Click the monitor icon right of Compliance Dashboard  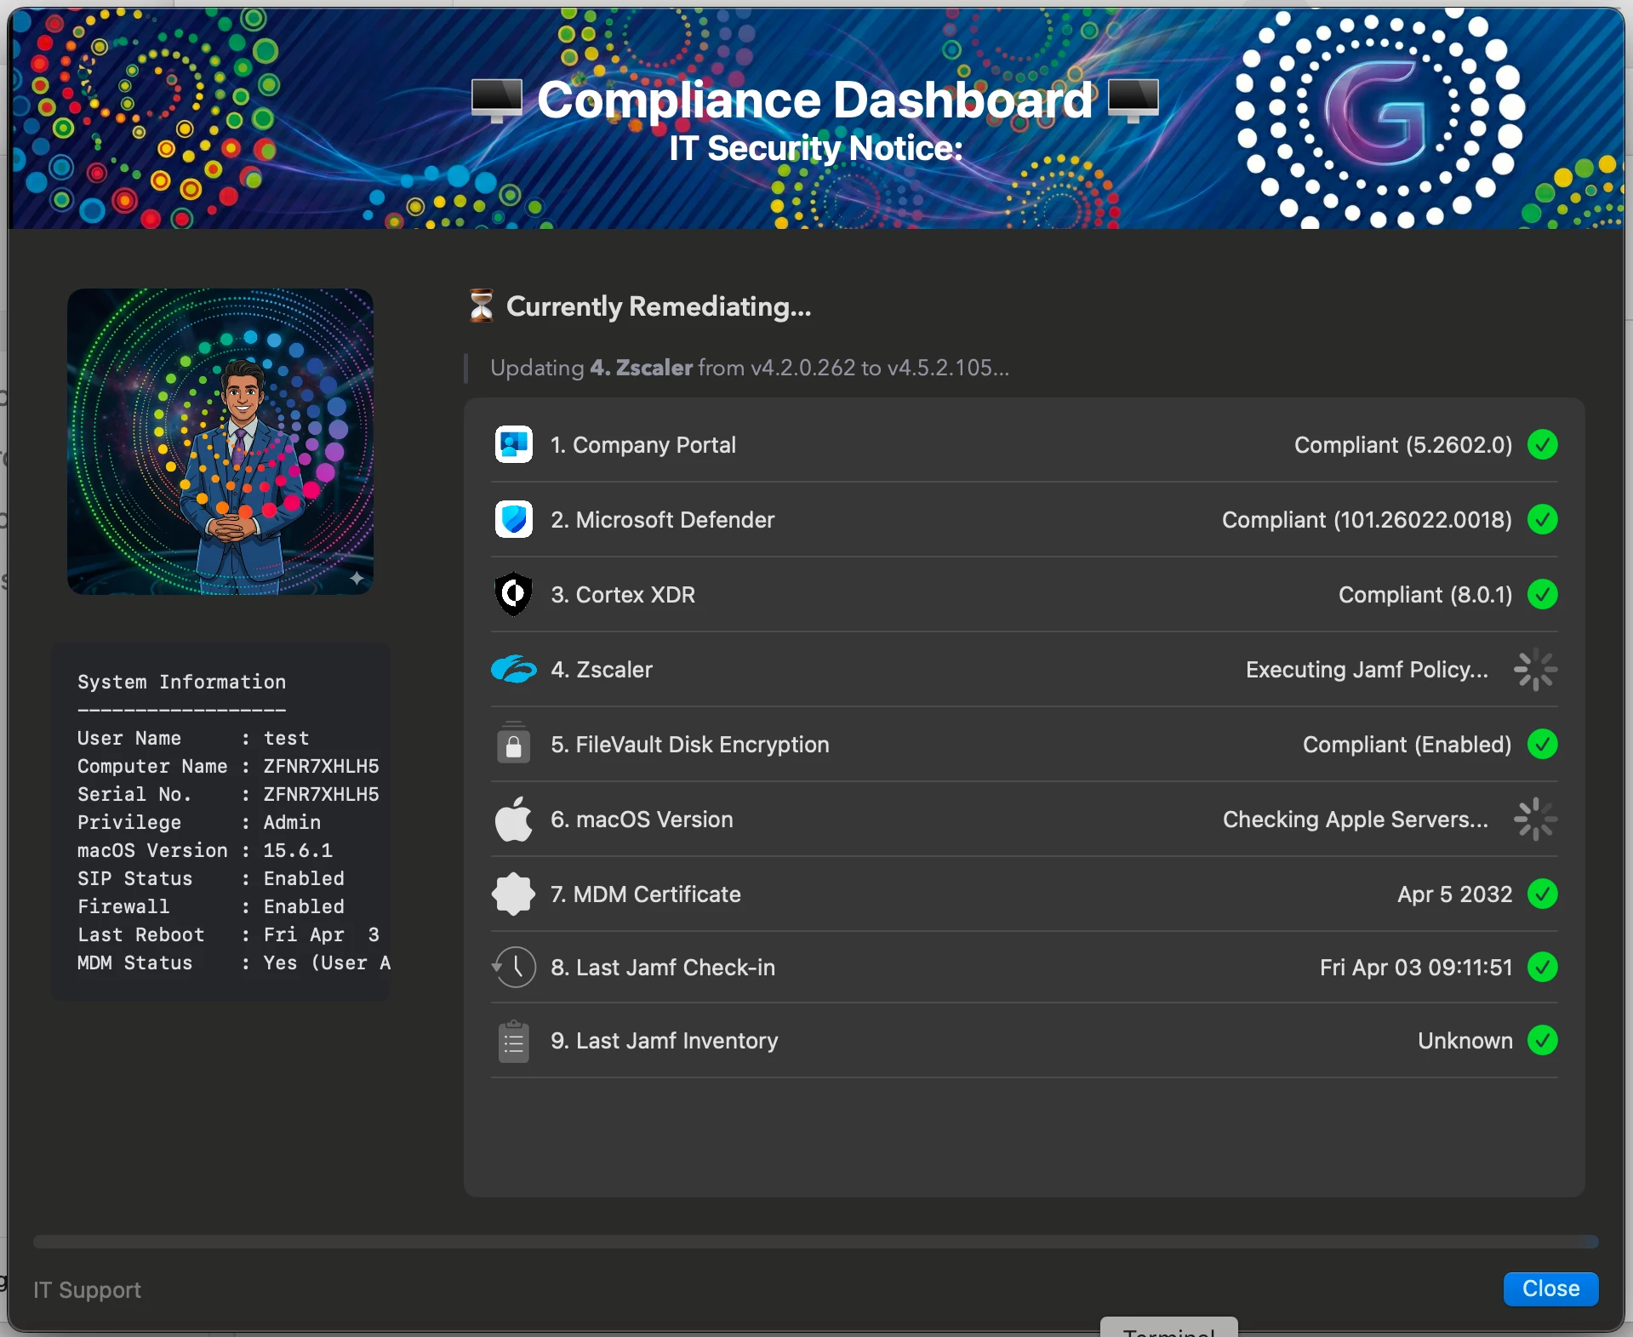pos(1133,100)
